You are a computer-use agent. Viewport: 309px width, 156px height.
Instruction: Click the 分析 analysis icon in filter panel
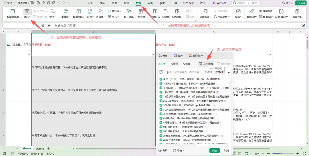pos(160,151)
